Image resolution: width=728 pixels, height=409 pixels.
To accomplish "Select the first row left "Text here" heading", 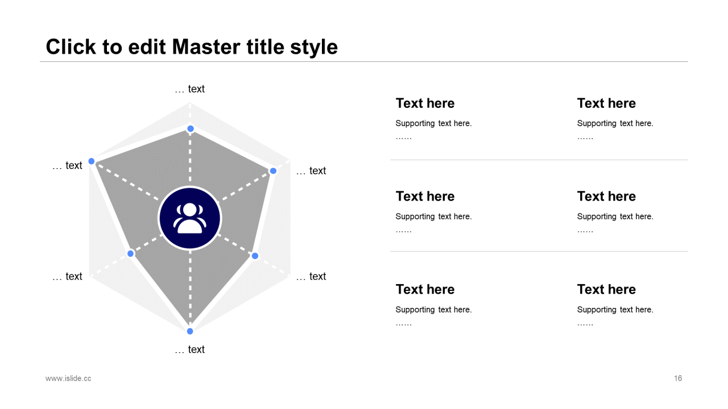I will (x=425, y=103).
